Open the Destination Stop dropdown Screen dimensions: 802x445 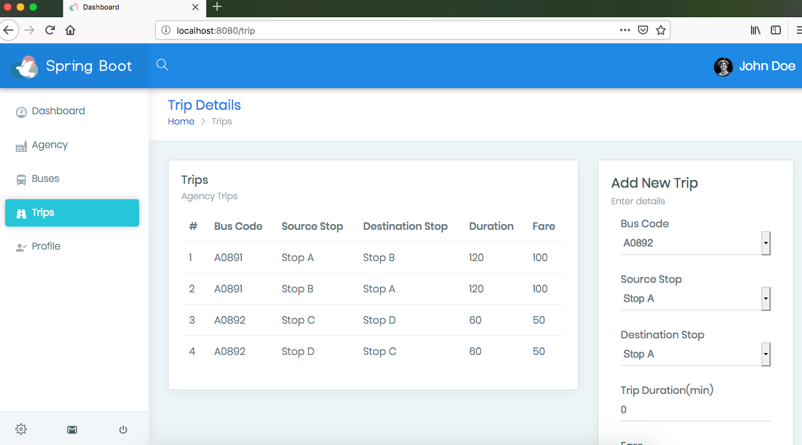695,354
